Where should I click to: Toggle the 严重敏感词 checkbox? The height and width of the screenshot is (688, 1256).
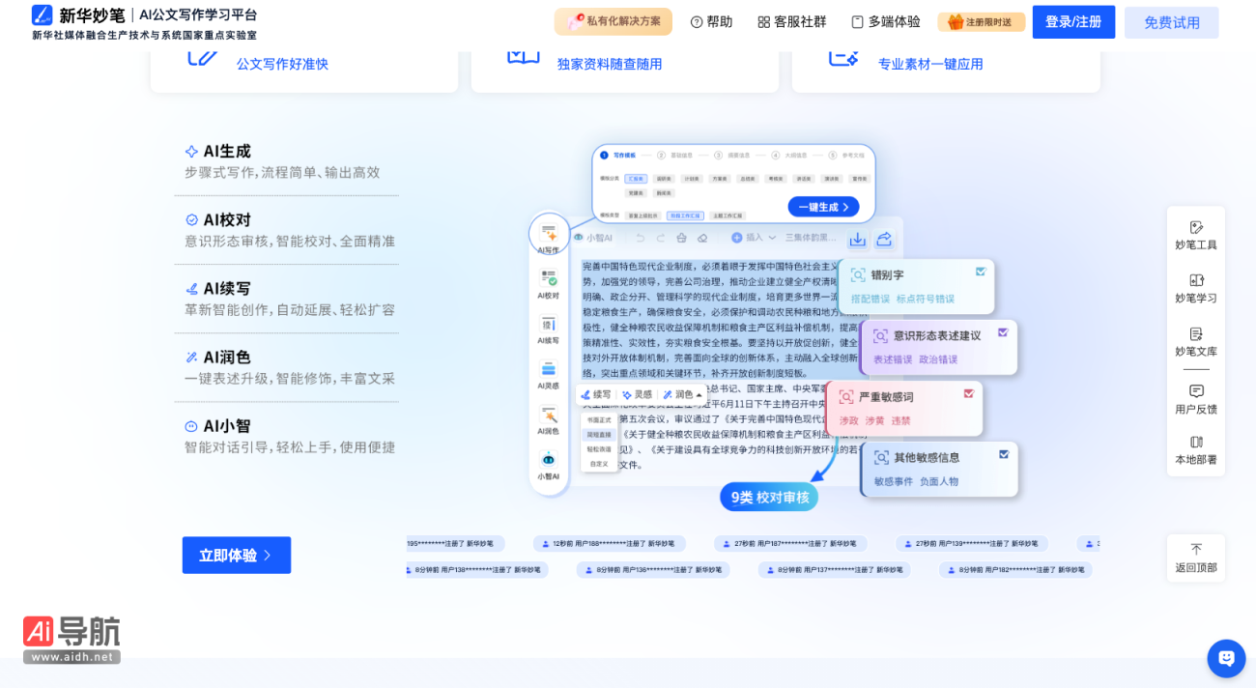968,393
